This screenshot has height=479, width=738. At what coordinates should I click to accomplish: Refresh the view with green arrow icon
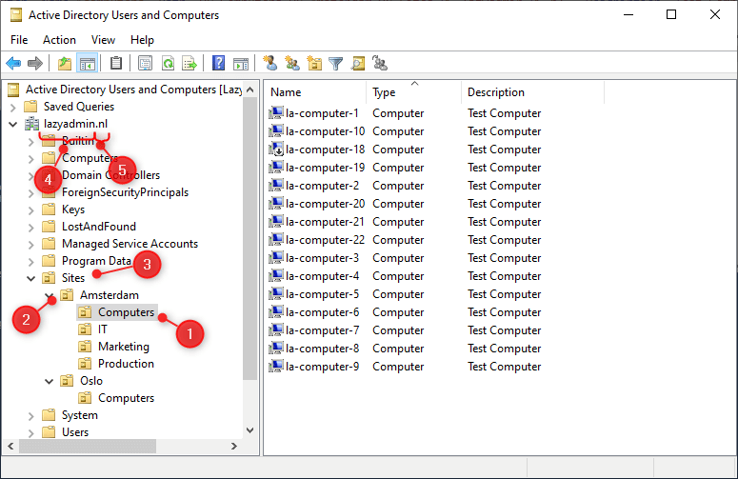click(x=168, y=63)
